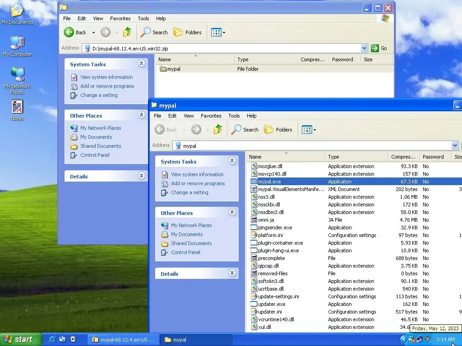This screenshot has height=346, width=462.
Task: Click Up folder icon in zip window
Action: (x=127, y=32)
